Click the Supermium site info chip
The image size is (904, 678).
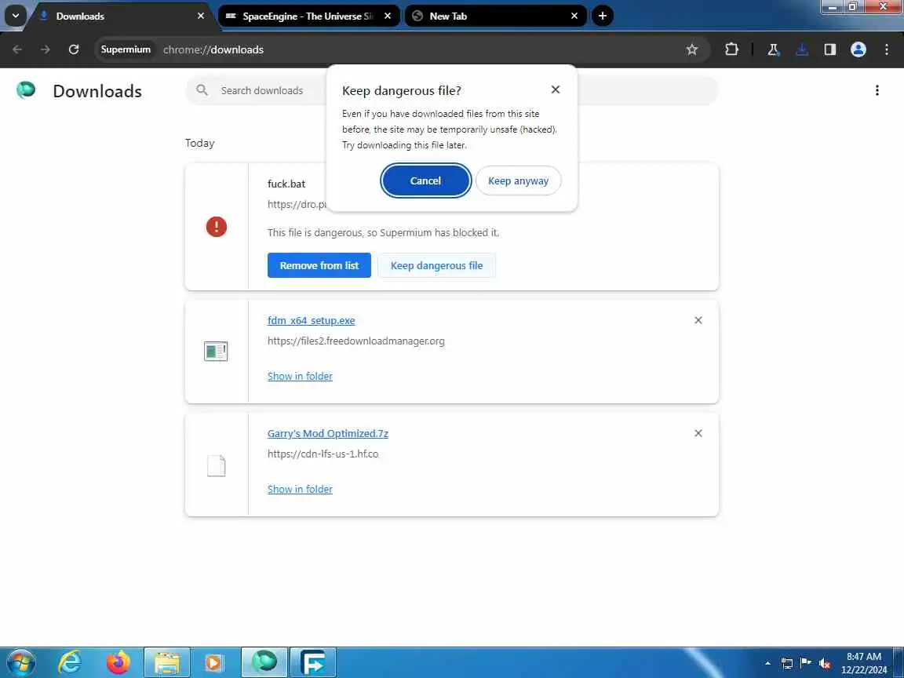[x=126, y=49]
